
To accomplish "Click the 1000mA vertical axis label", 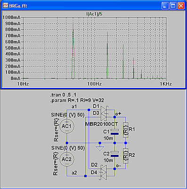I will click(11, 17).
